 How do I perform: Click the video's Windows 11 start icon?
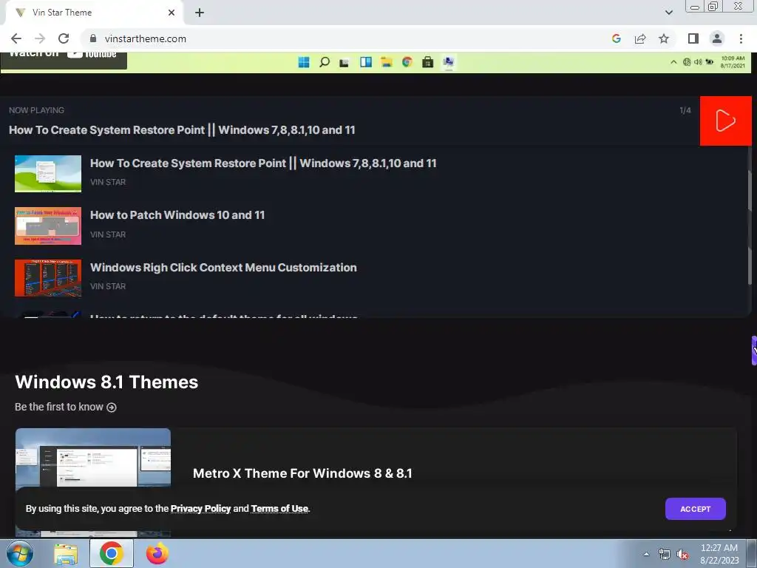[x=304, y=62]
